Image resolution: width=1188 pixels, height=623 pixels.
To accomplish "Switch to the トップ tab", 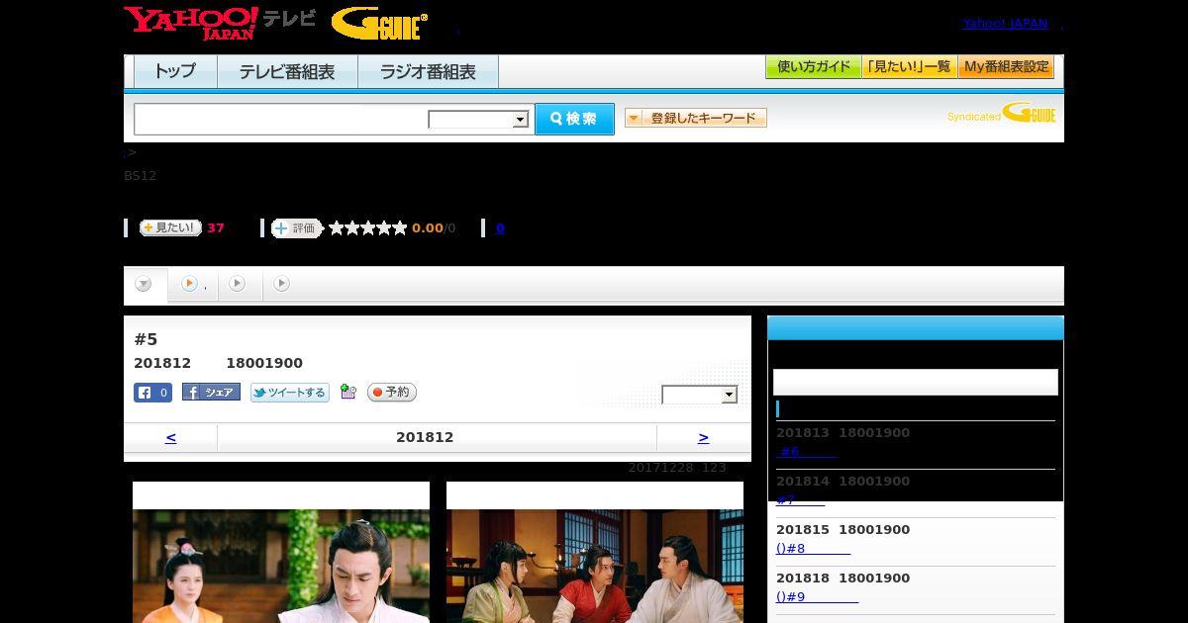I will coord(175,72).
